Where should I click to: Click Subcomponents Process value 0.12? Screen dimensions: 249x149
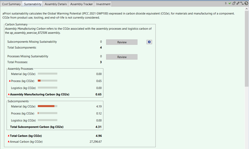coord(99,113)
